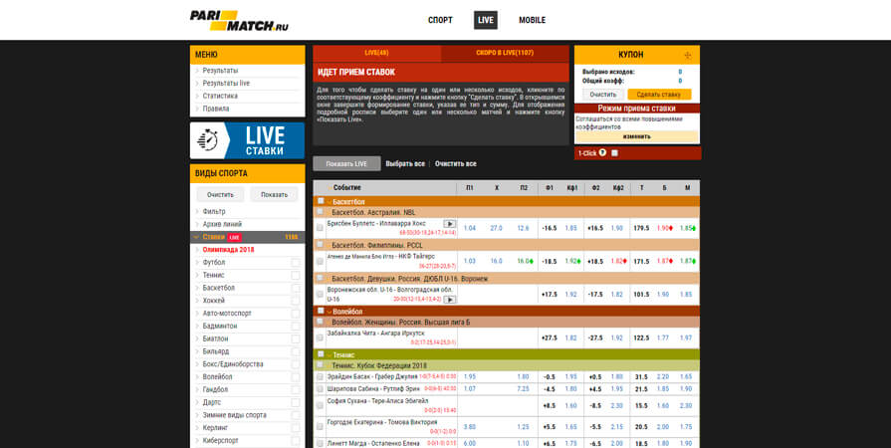Open the LIVE top navigation item
The image size is (891, 448).
tap(486, 21)
